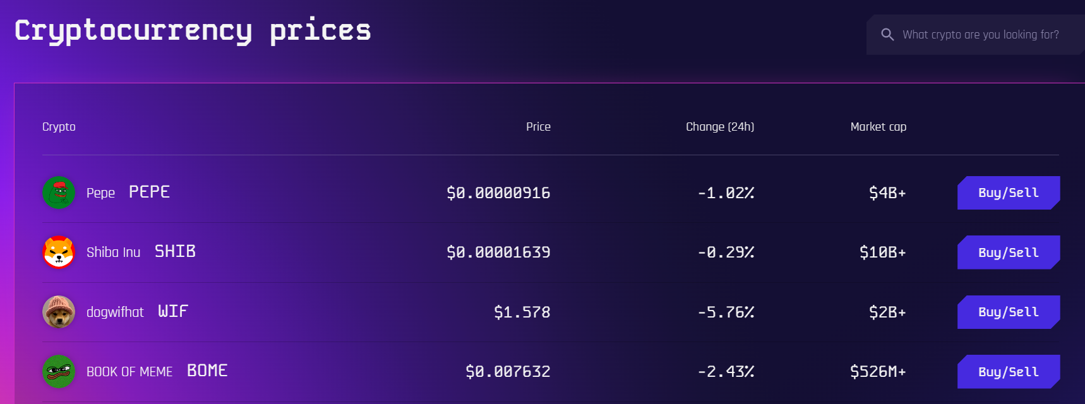Open the SHIB ticker link
Screen dimensions: 1085x404
pyautogui.click(x=176, y=251)
